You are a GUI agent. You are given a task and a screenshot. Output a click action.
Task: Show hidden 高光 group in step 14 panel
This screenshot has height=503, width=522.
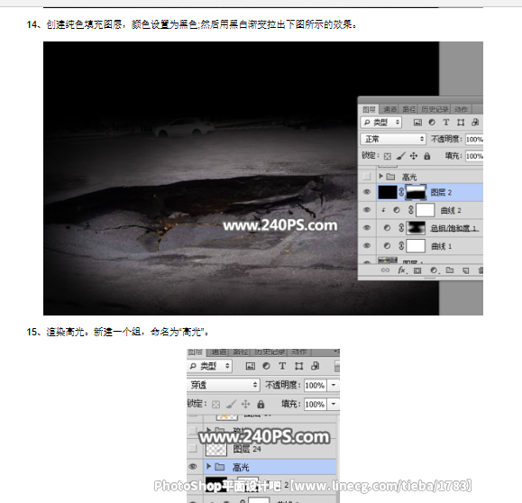tap(367, 177)
